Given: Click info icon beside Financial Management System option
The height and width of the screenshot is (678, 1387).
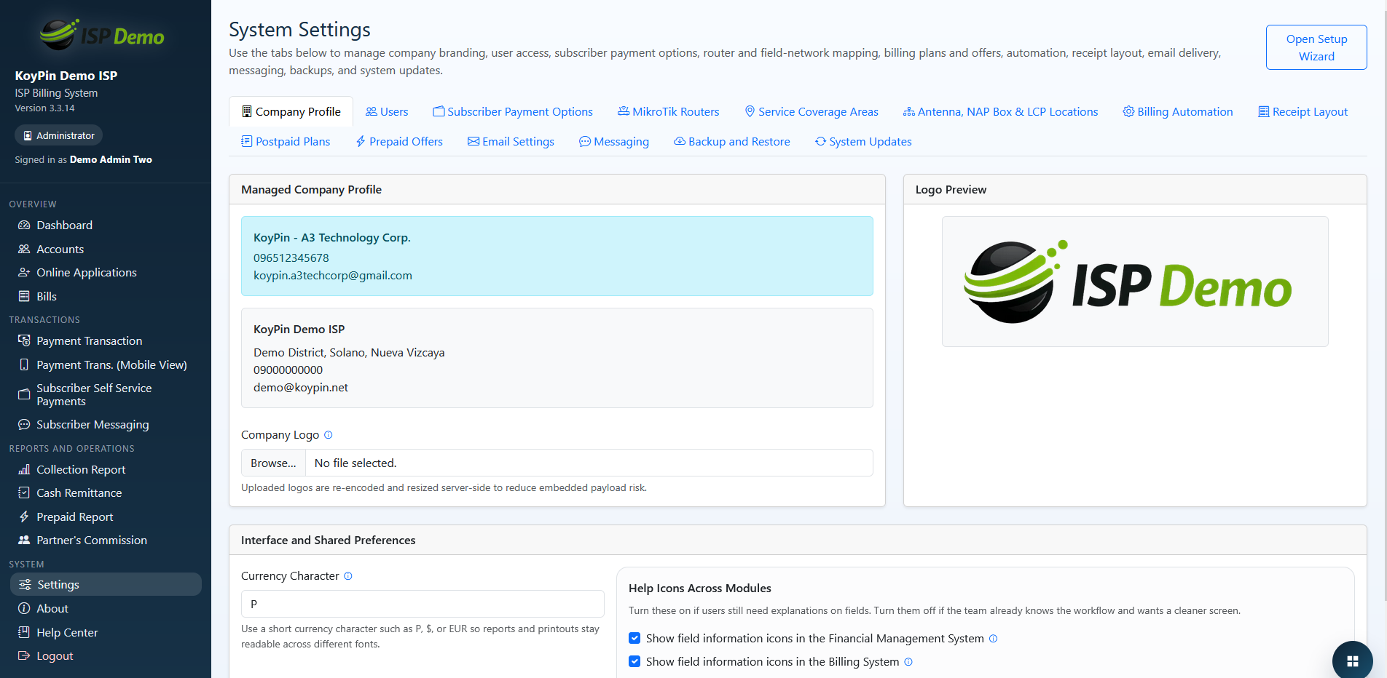Looking at the screenshot, I should click(993, 639).
